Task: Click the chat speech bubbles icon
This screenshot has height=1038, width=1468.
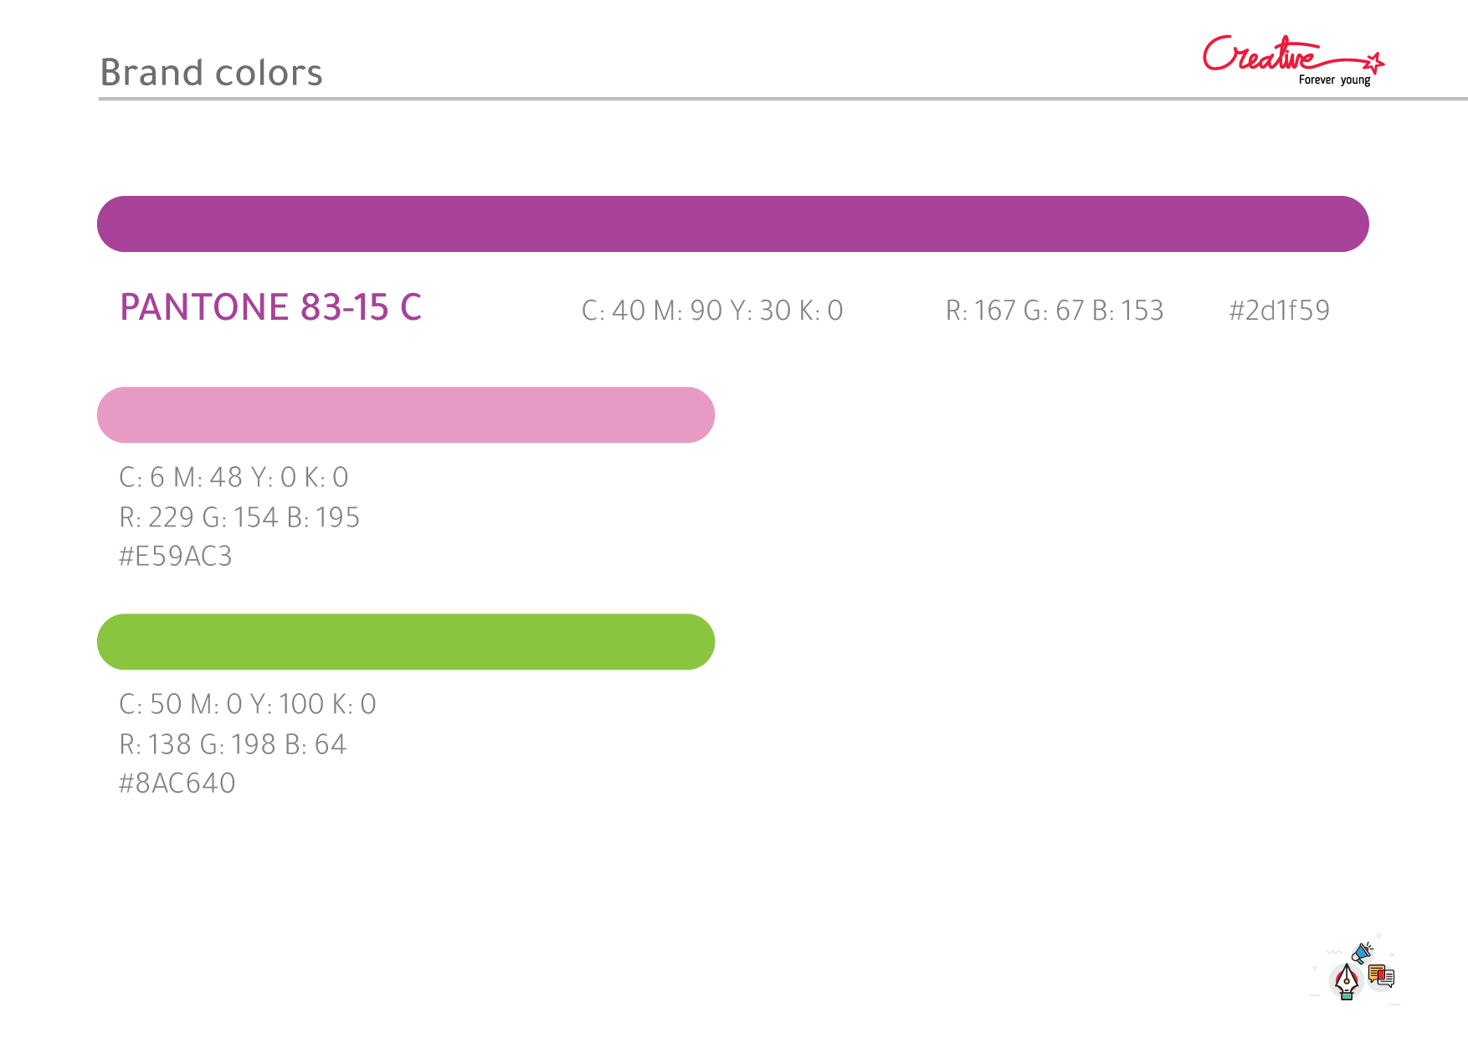Action: pos(1381,976)
